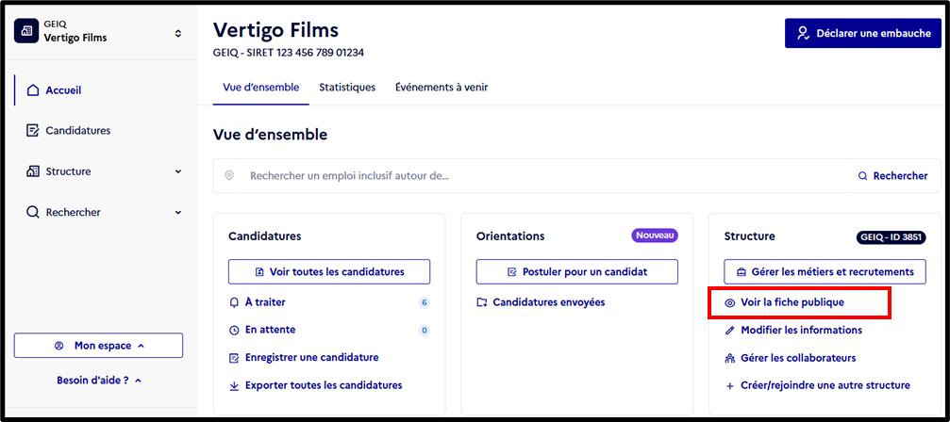Open the structure switcher arrows beside Vertigo Films
The height and width of the screenshot is (422, 950).
pyautogui.click(x=177, y=33)
